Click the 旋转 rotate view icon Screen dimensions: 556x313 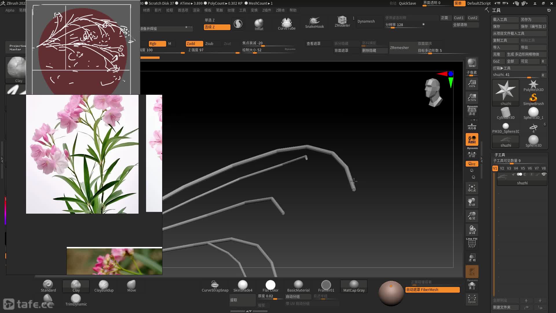[472, 230]
